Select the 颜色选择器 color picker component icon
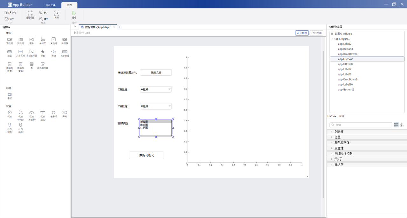The width and height of the screenshot is (407, 218). pyautogui.click(x=43, y=64)
